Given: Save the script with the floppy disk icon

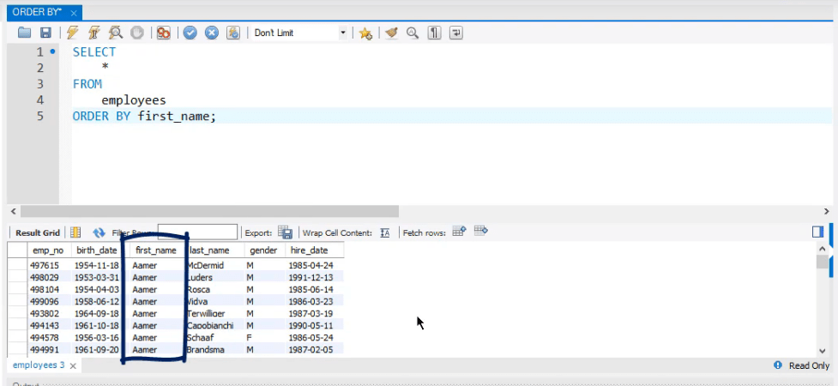Looking at the screenshot, I should 45,33.
